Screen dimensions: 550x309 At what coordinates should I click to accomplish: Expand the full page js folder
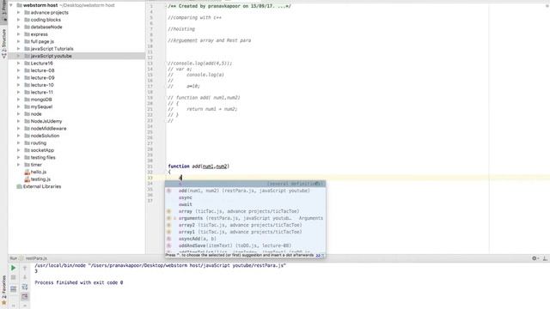pyautogui.click(x=19, y=42)
